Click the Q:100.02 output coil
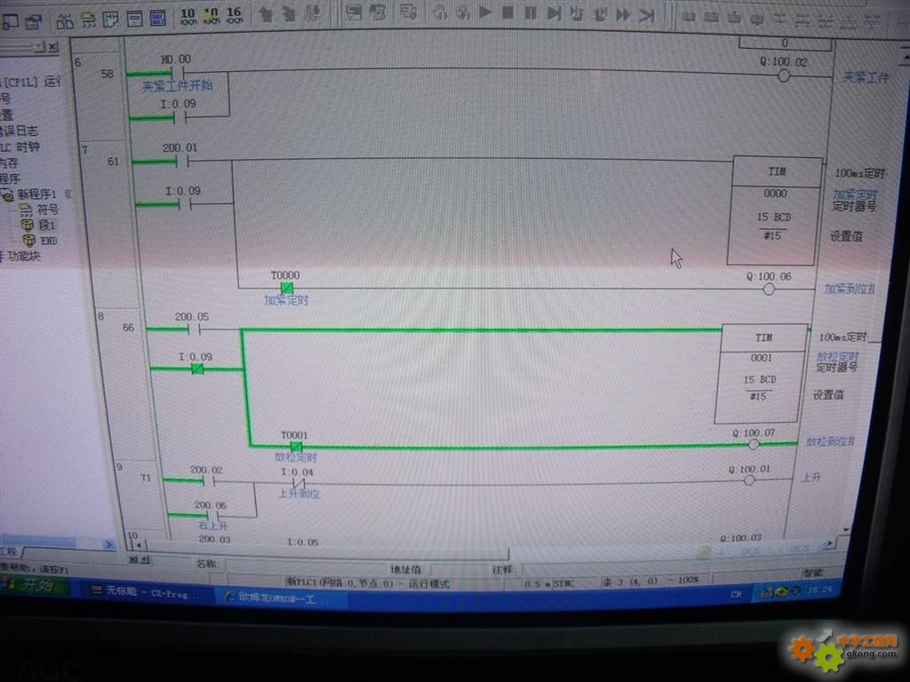This screenshot has height=682, width=910. coord(784,75)
